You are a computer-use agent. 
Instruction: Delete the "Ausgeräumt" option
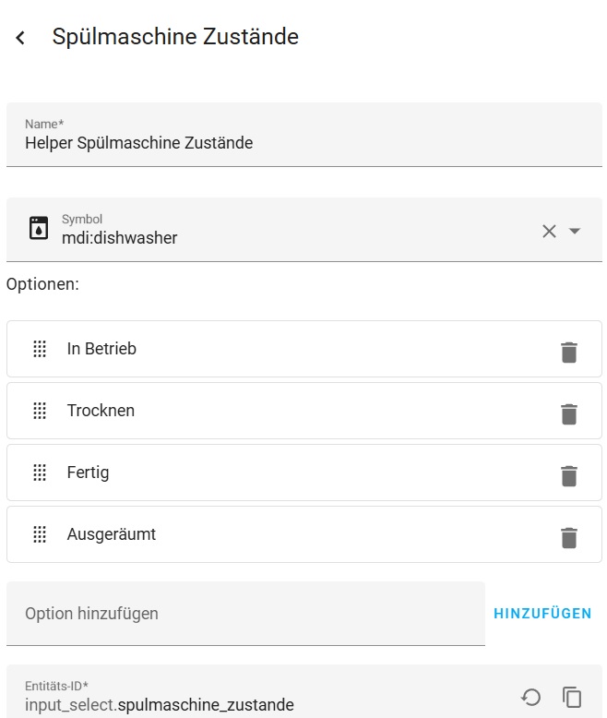point(569,537)
